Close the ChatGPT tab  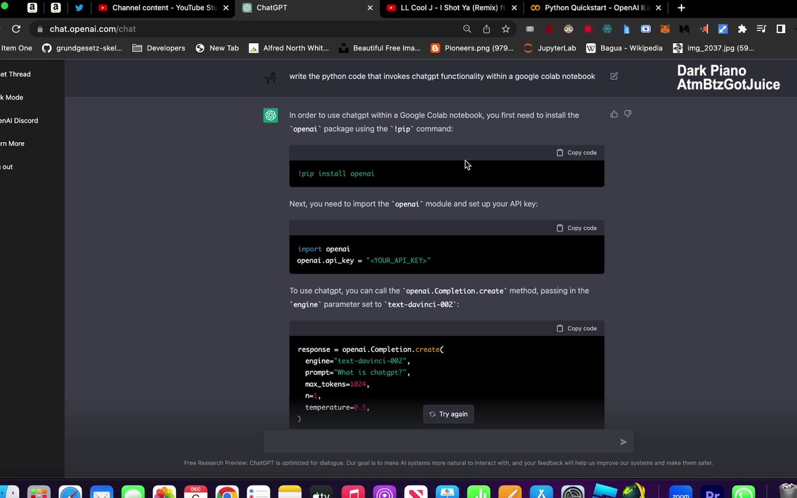[x=370, y=8]
